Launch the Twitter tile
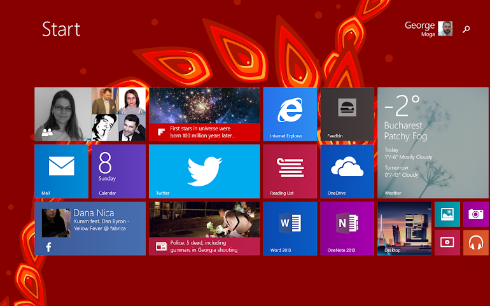Viewport: 490px width, 306px height. [204, 171]
